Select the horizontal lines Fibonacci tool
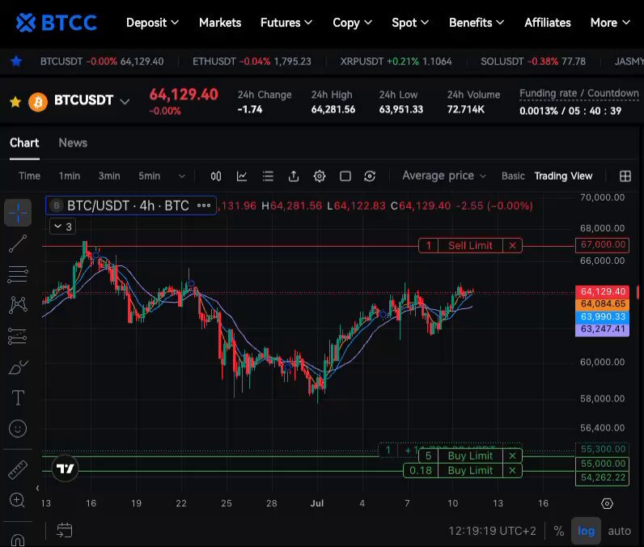 (x=18, y=274)
